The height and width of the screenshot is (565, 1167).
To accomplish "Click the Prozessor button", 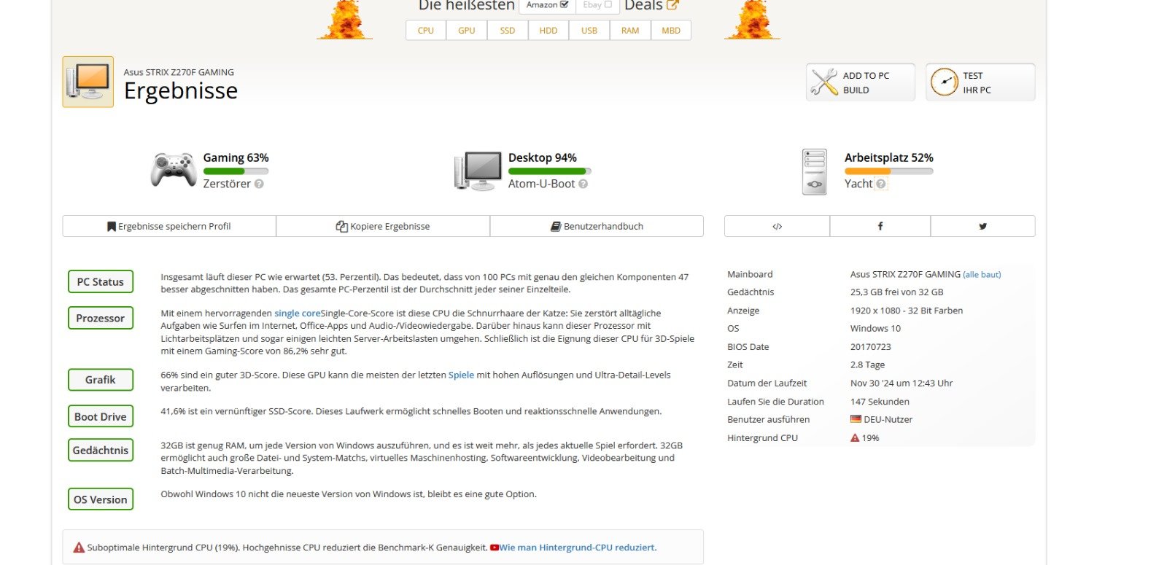I will [101, 318].
